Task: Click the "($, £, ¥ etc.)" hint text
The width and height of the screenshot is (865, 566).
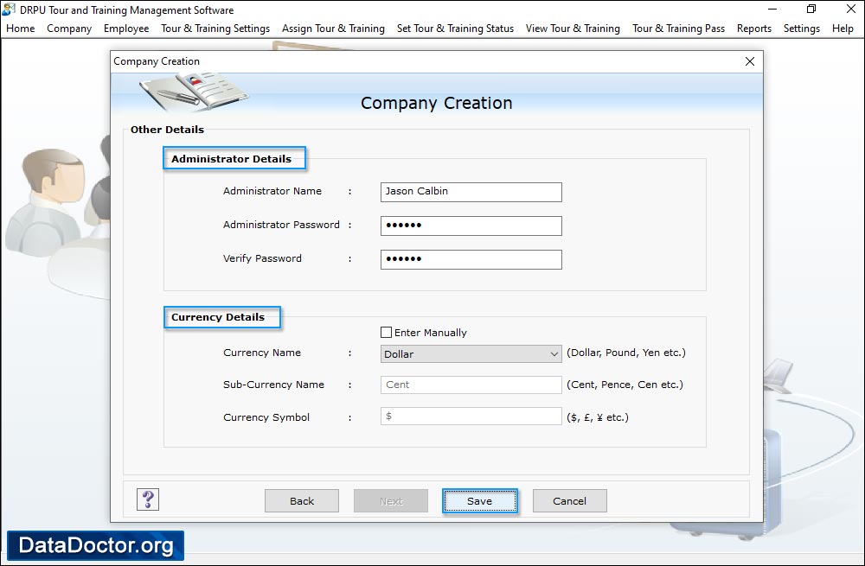Action: coord(598,417)
